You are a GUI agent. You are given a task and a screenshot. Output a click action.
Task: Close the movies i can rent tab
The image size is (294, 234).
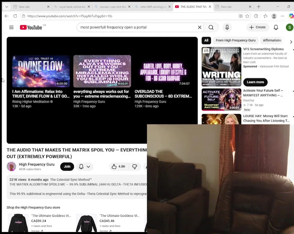coord(129,7)
